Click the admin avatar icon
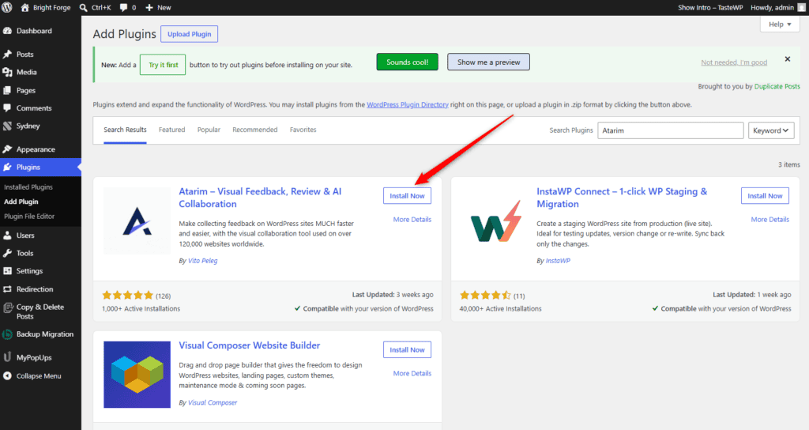The width and height of the screenshot is (809, 430). 801,7
